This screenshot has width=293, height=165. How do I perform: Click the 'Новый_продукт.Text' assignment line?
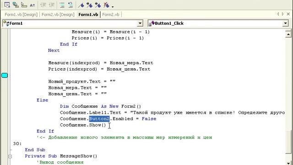point(82,82)
